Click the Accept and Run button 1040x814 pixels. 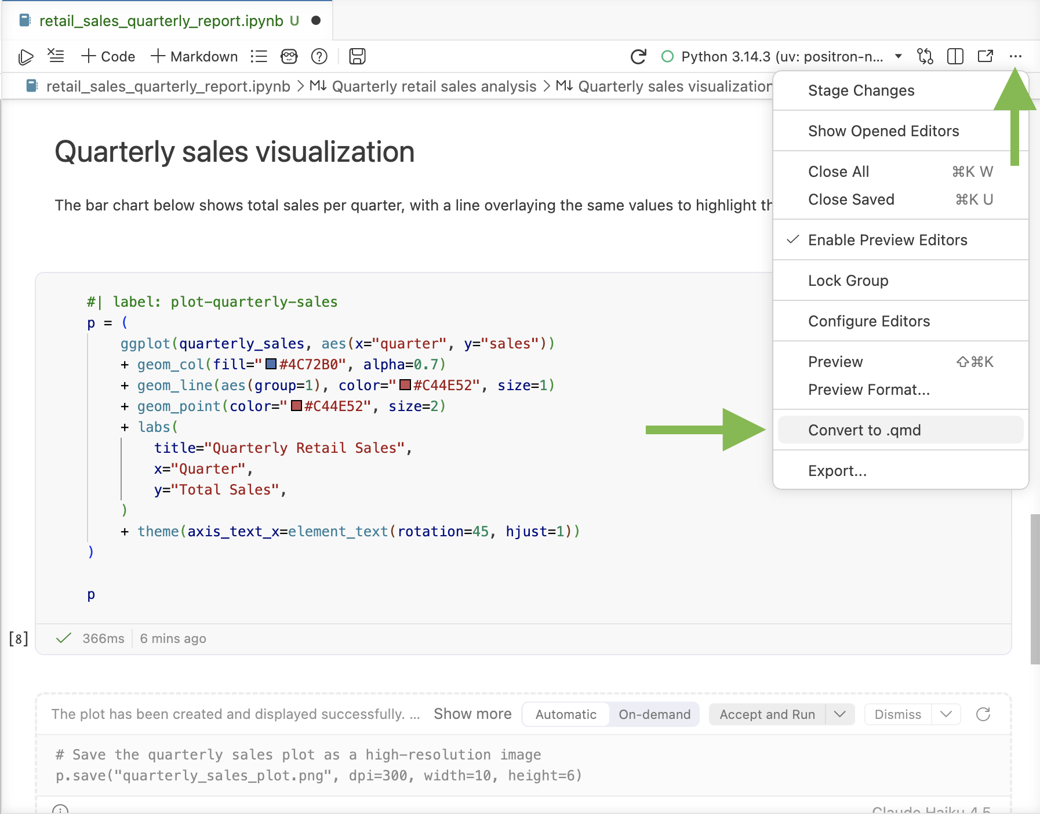(767, 714)
